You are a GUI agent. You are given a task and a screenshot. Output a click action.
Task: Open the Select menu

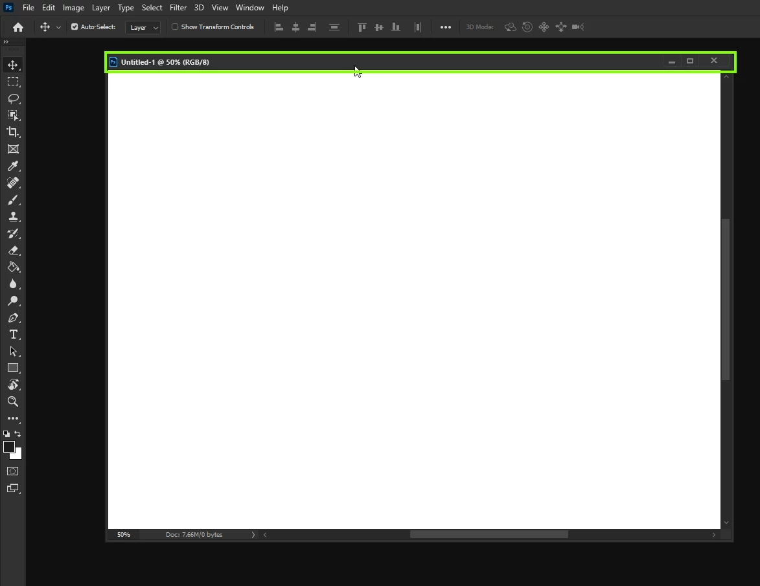[x=152, y=8]
